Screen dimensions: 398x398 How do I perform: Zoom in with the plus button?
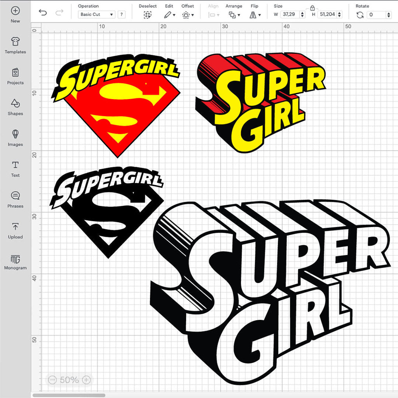pyautogui.click(x=87, y=380)
